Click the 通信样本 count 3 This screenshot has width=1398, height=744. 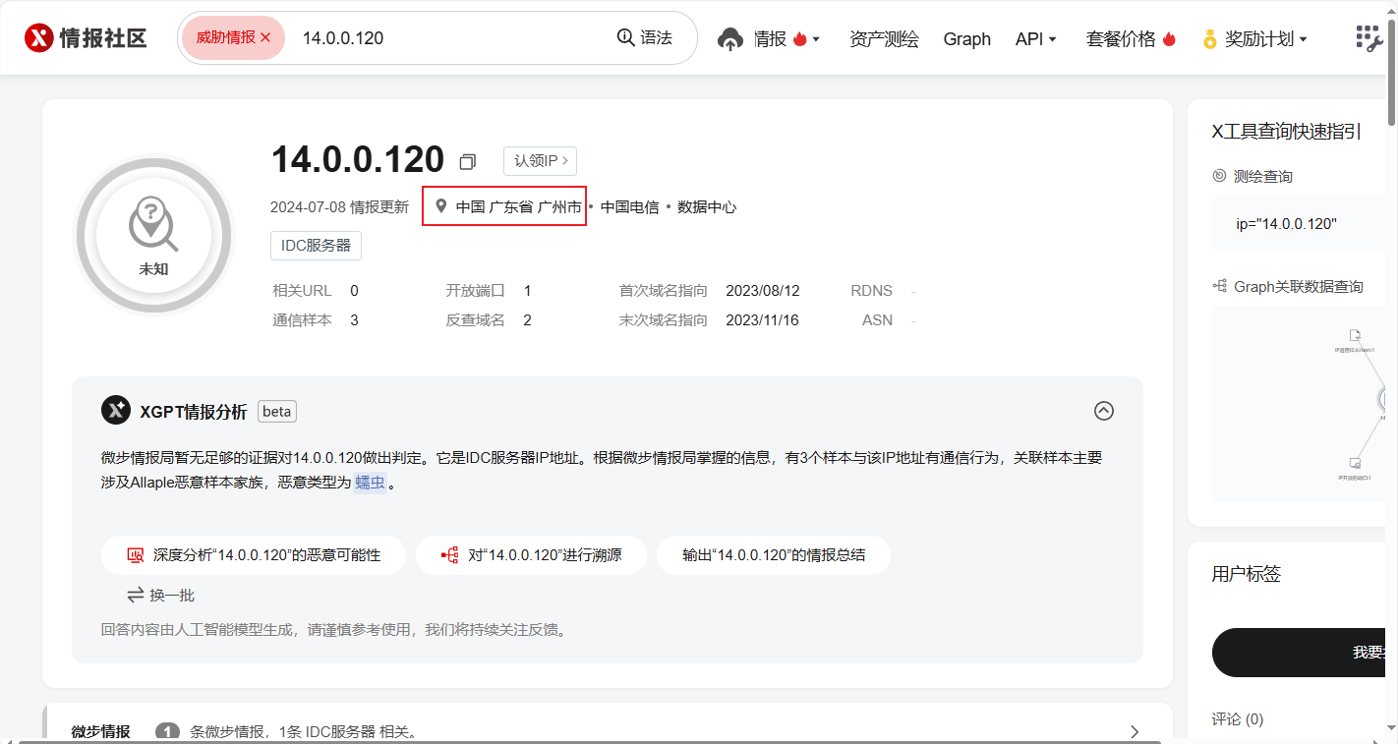(354, 320)
